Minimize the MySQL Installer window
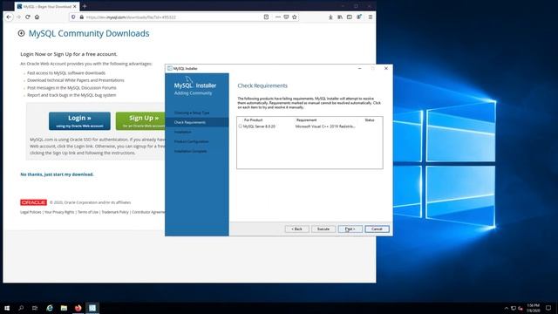This screenshot has width=558, height=314. 359,68
